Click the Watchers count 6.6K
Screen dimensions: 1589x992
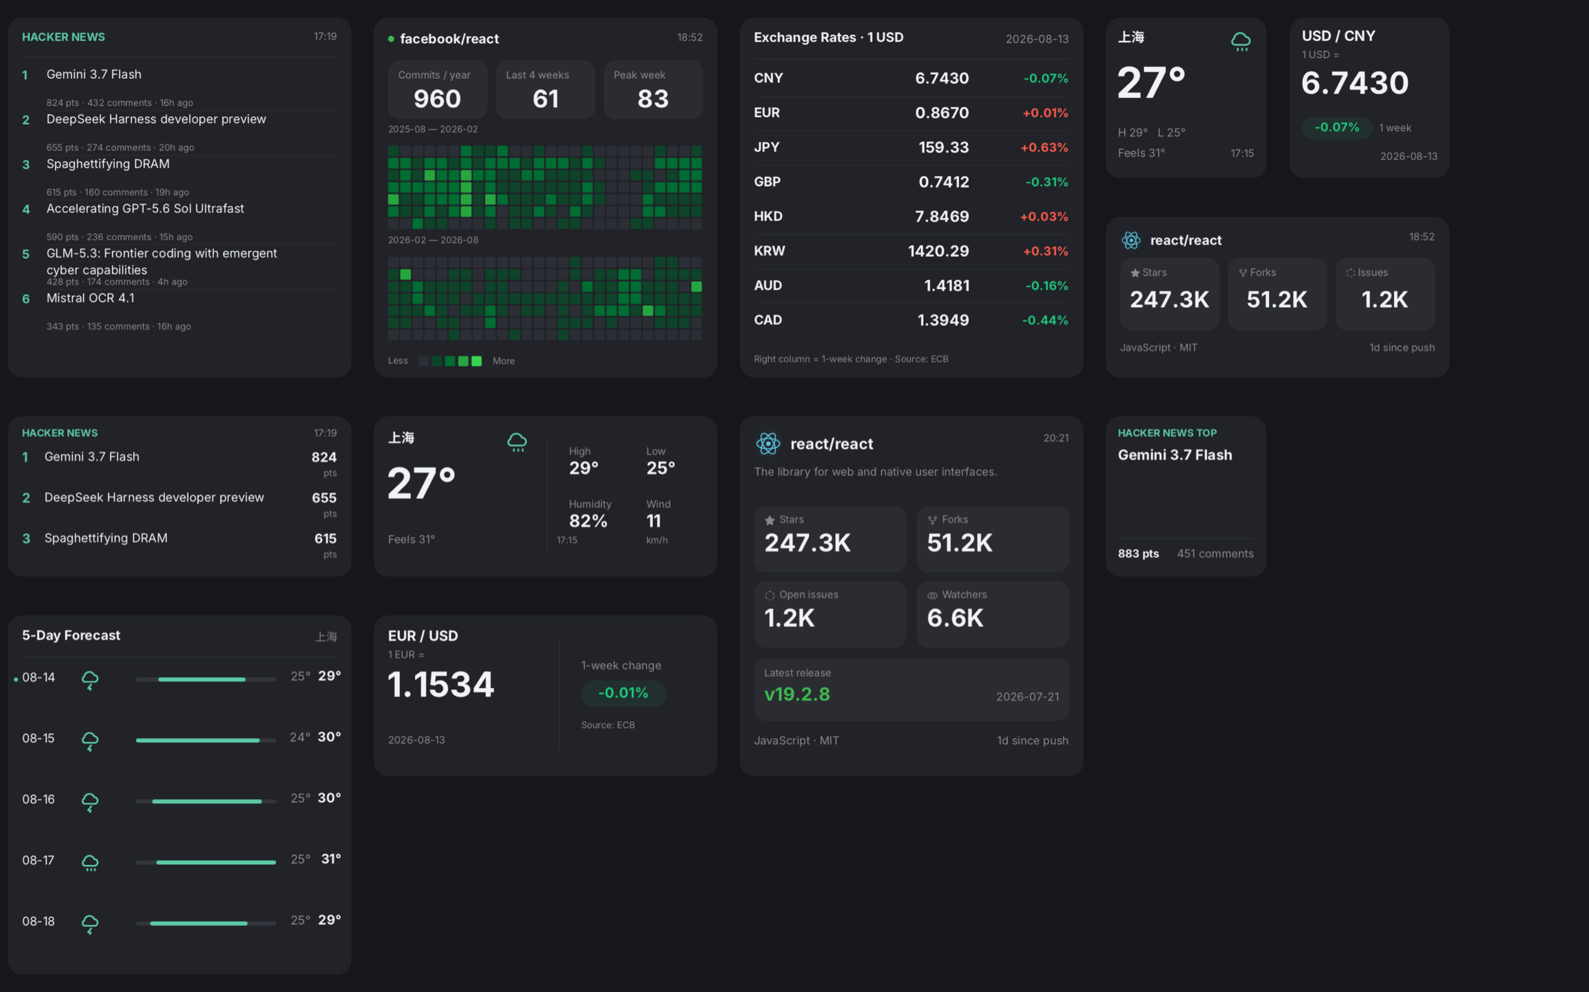tap(955, 618)
